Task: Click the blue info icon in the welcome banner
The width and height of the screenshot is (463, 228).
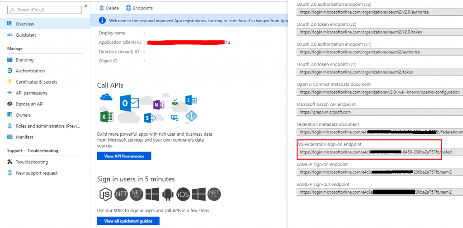Action: click(x=102, y=20)
